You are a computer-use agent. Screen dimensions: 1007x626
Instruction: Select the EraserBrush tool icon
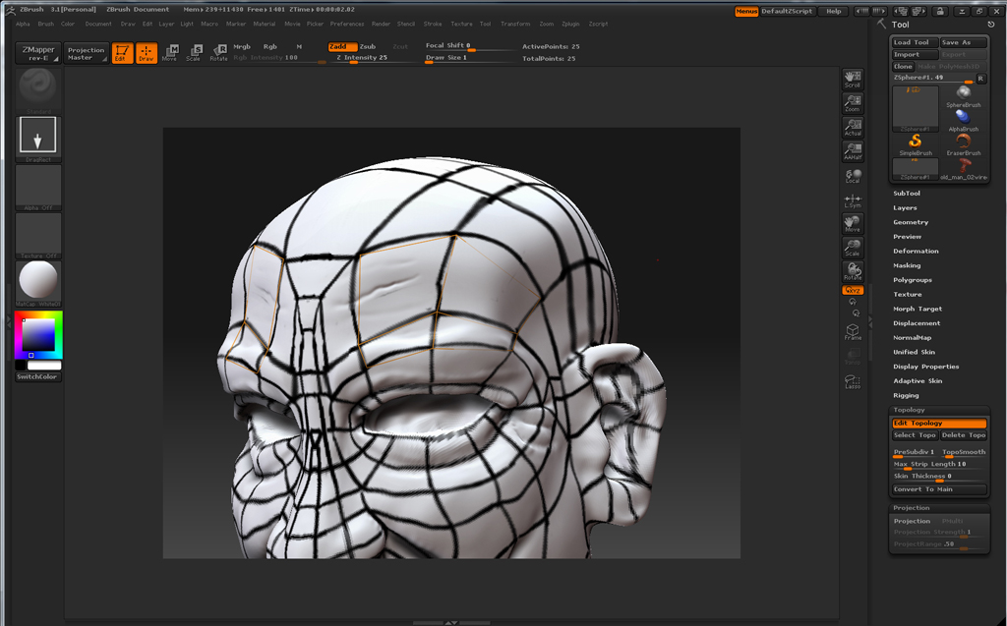(x=963, y=144)
